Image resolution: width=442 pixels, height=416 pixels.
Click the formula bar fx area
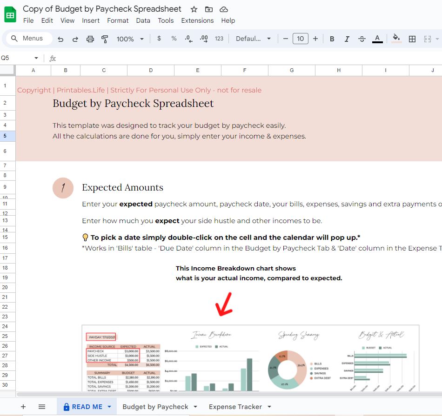(53, 58)
